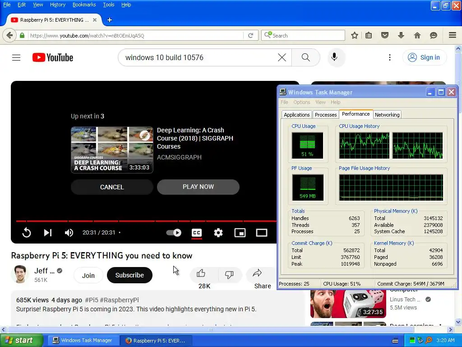The width and height of the screenshot is (462, 347).
Task: Cancel the up next autoplay
Action: point(112,187)
